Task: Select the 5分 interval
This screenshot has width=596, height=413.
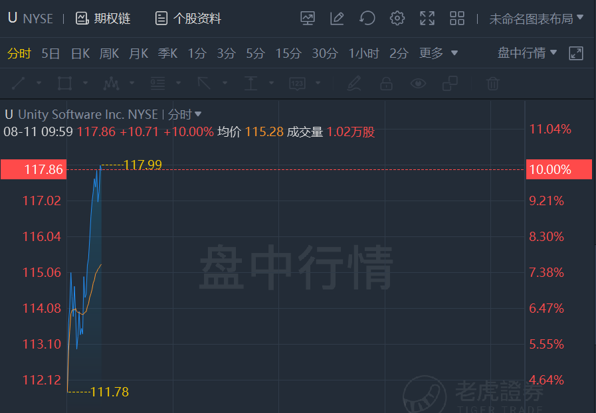Action: [x=255, y=53]
